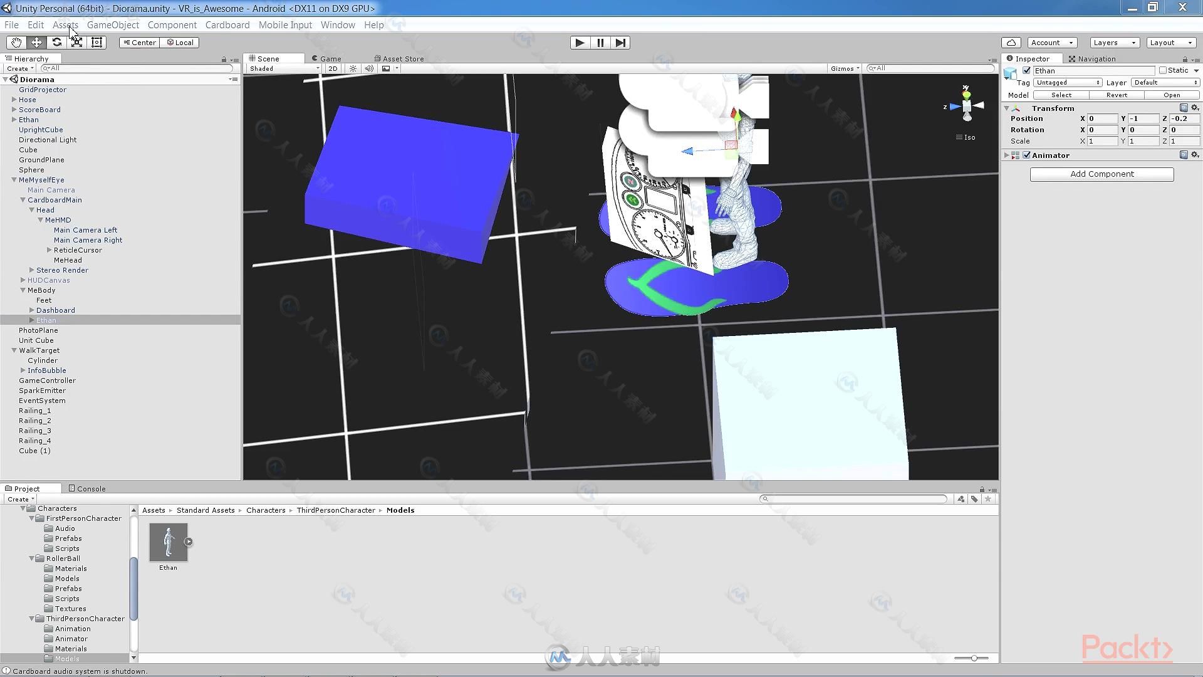Click the Center/Pivot toggle icon

(138, 42)
